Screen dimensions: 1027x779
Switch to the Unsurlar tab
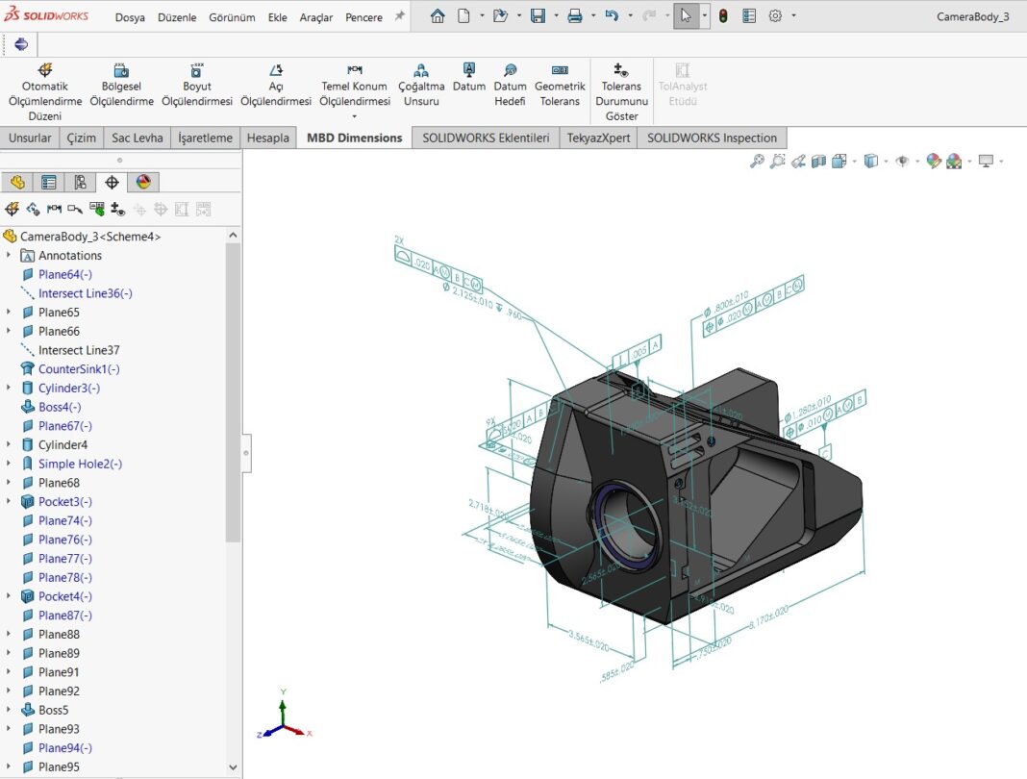[x=30, y=137]
